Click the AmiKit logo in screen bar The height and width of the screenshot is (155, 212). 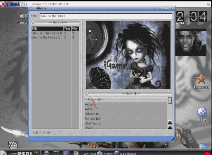tap(14, 4)
